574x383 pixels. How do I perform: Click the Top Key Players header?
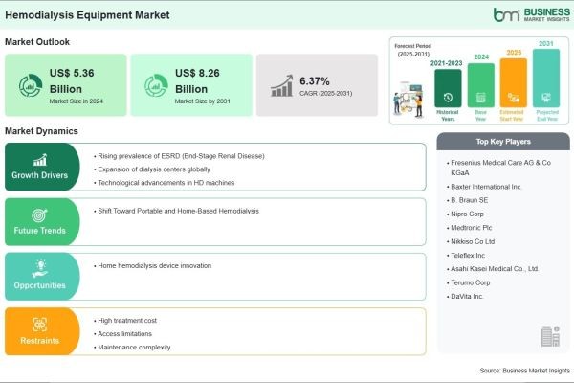[503, 142]
